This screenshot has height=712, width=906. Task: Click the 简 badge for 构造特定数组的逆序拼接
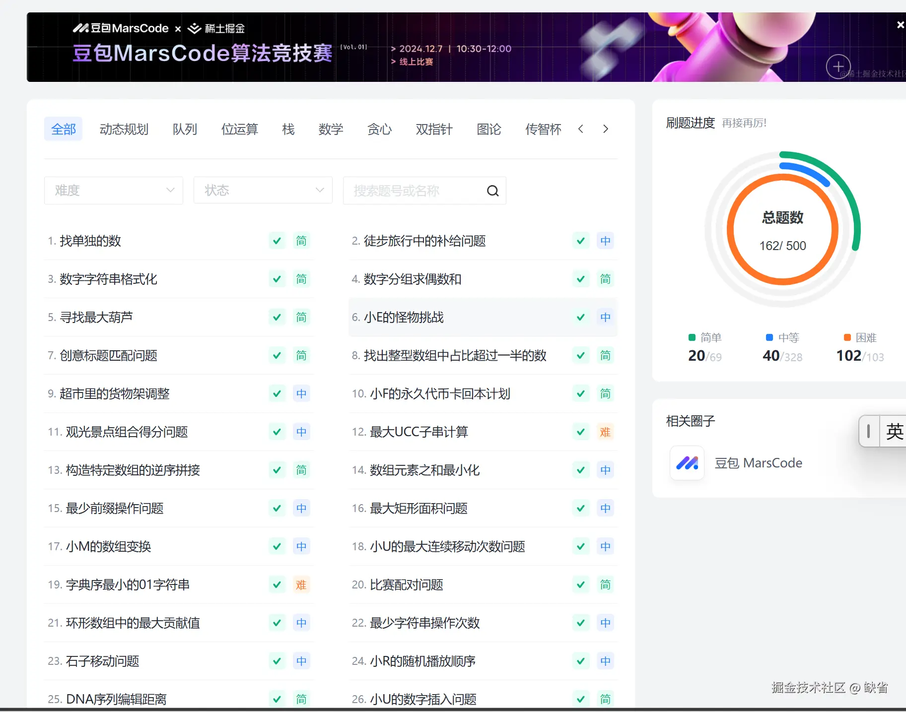pos(301,470)
